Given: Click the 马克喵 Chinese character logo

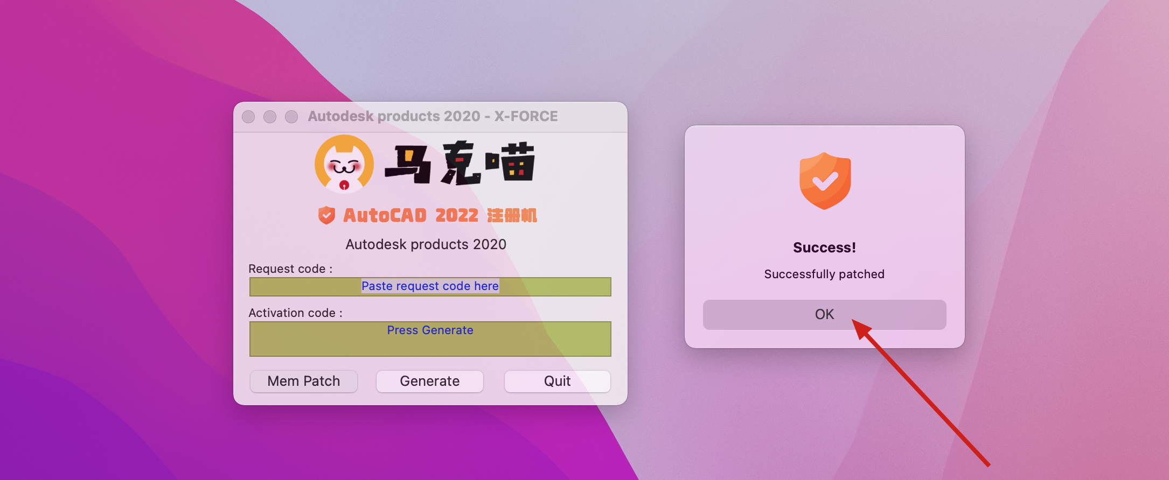Looking at the screenshot, I should point(460,163).
